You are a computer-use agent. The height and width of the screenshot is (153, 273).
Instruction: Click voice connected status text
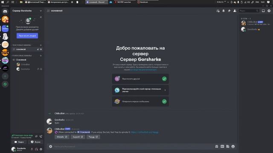pos(23,135)
